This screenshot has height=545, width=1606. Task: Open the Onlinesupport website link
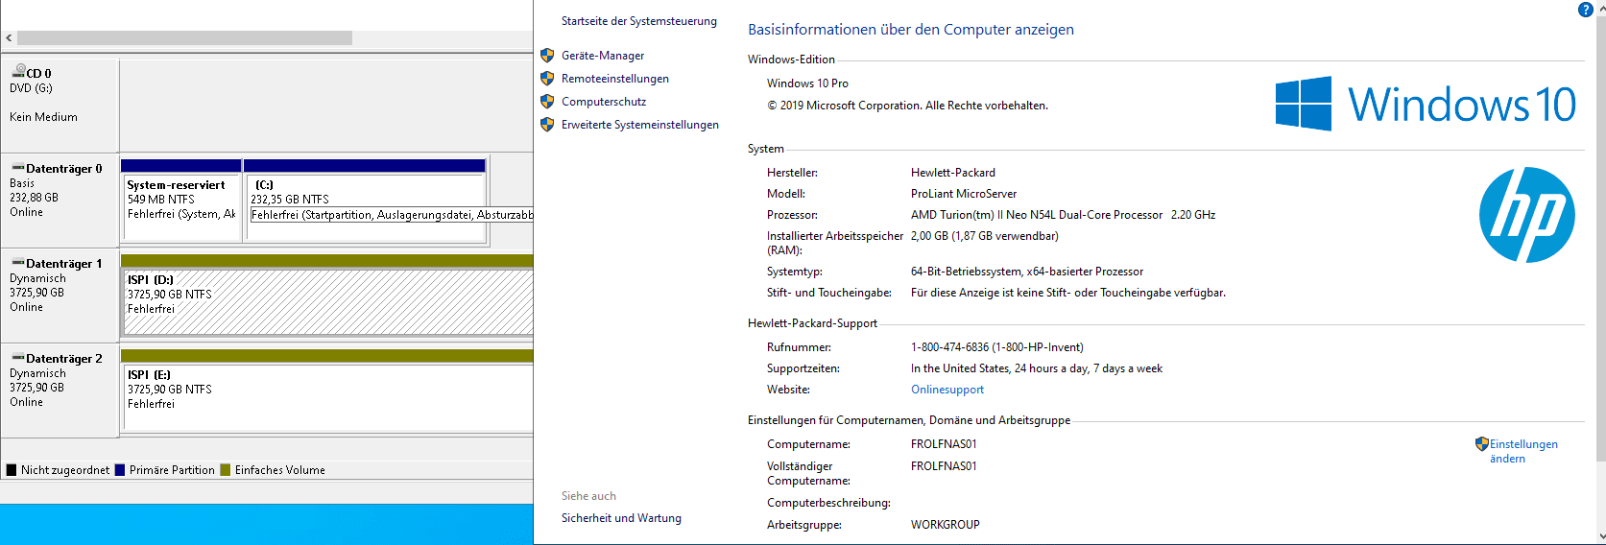(x=947, y=390)
